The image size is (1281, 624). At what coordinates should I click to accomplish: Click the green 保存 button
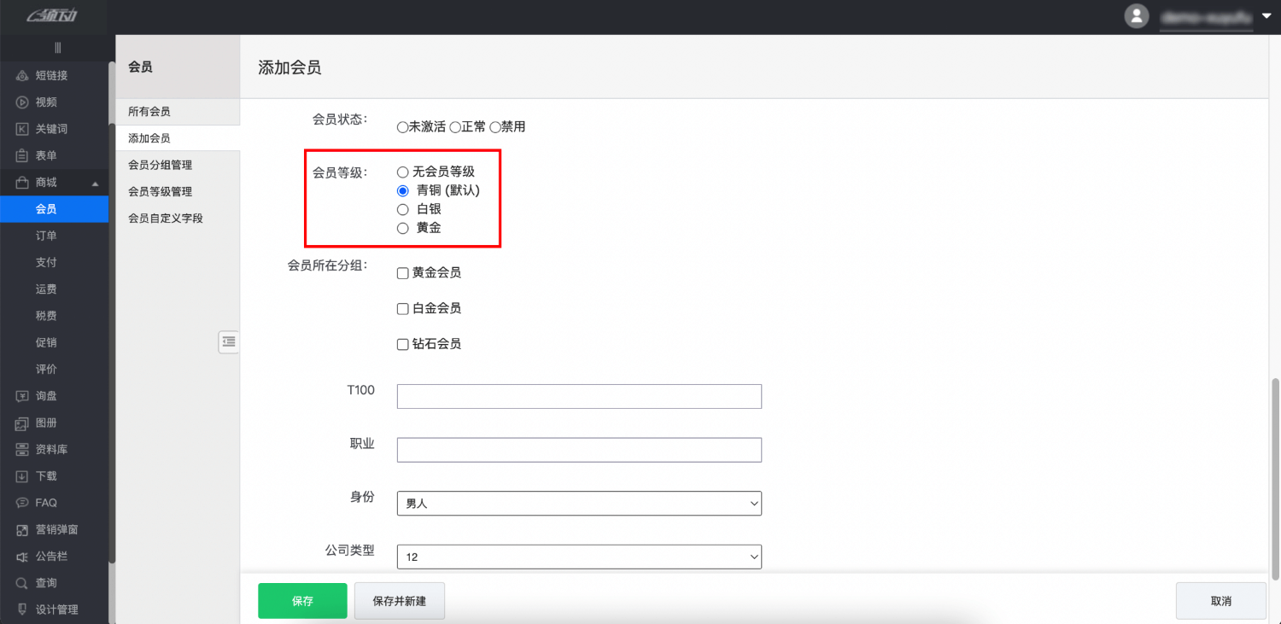(x=302, y=600)
